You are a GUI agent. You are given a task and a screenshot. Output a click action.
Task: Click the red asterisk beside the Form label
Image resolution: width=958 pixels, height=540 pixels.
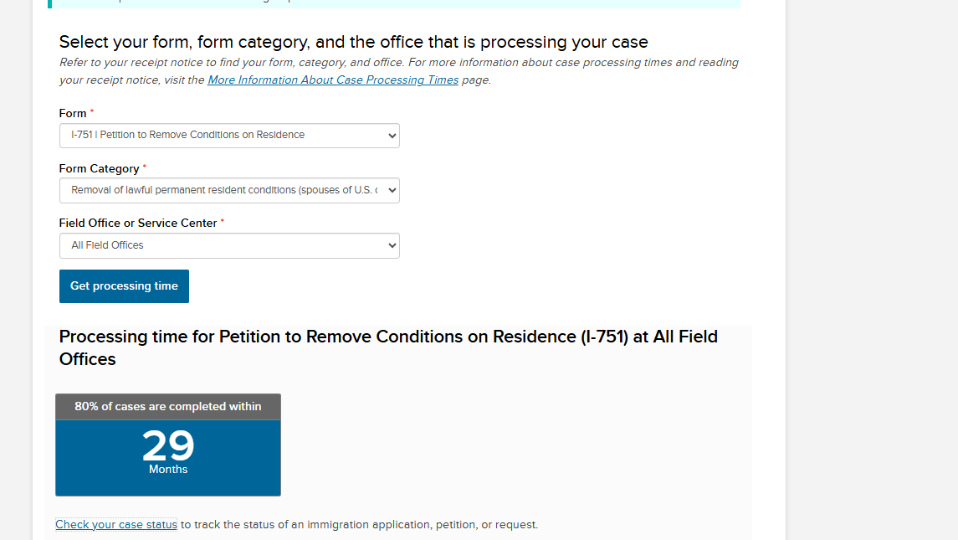coord(92,112)
